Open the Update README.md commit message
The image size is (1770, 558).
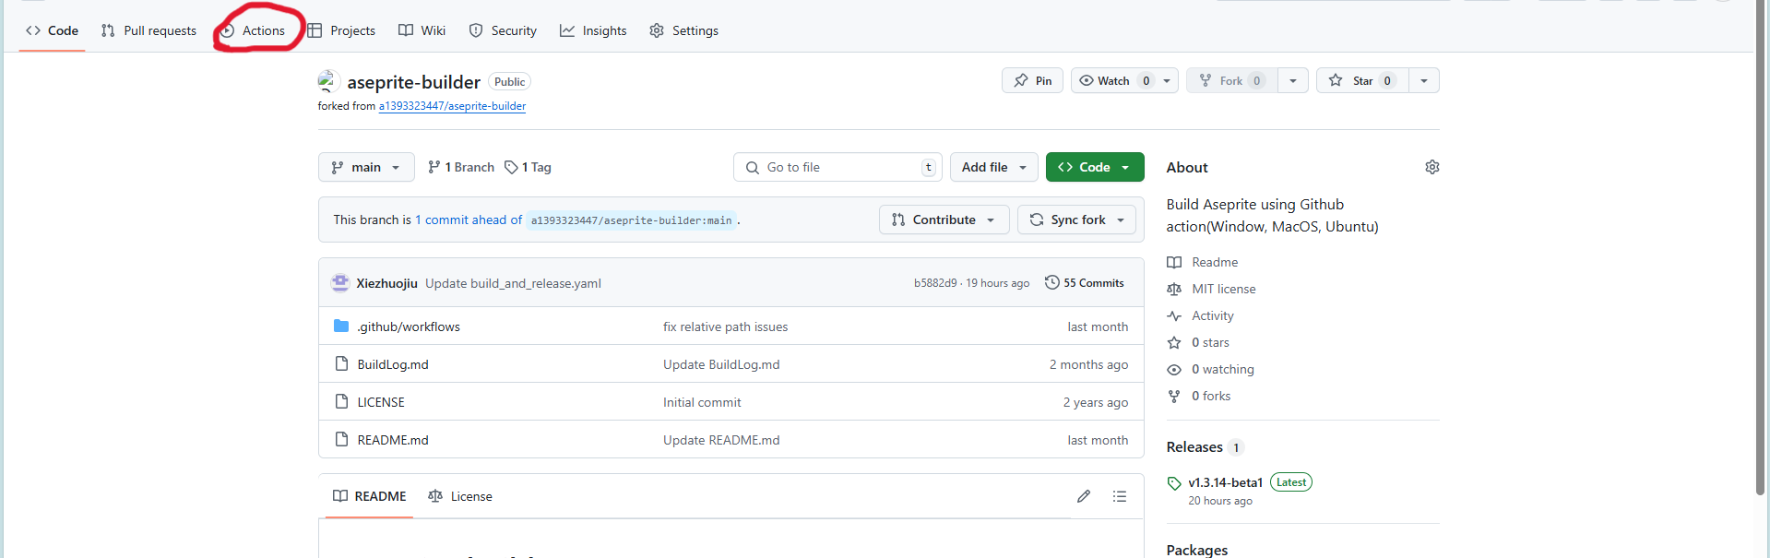[x=721, y=440]
